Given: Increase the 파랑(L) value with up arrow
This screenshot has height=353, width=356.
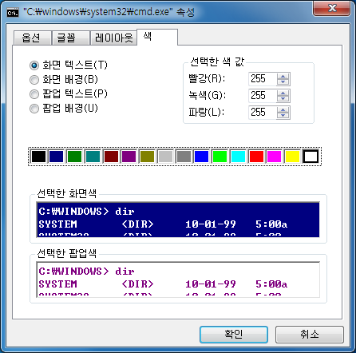Looking at the screenshot, I should [283, 109].
